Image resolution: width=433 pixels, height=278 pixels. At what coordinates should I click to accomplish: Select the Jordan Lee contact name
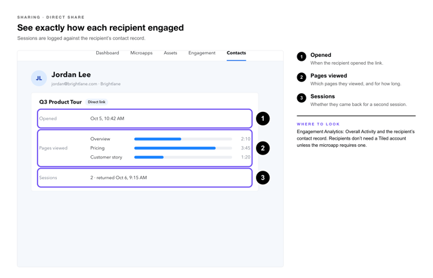tap(71, 74)
